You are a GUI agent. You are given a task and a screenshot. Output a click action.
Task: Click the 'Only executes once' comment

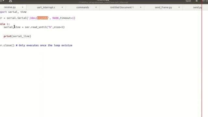(x=44, y=45)
